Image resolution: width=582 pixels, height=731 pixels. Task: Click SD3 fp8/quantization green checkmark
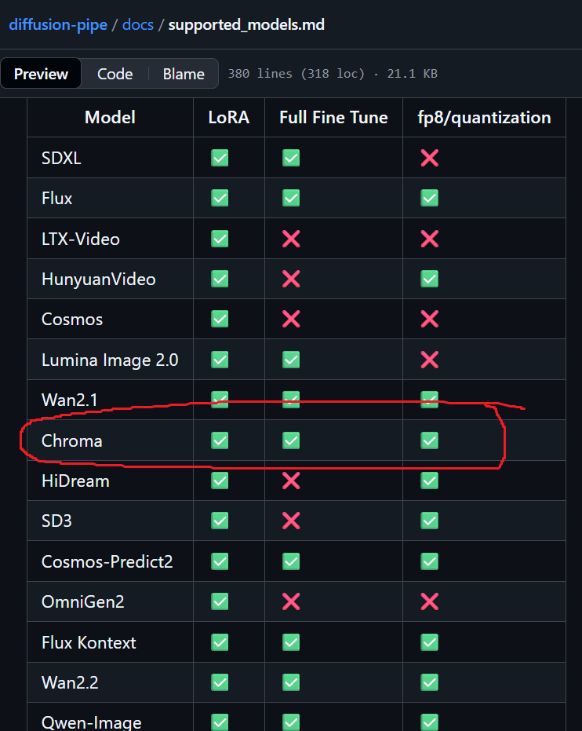[x=429, y=521]
